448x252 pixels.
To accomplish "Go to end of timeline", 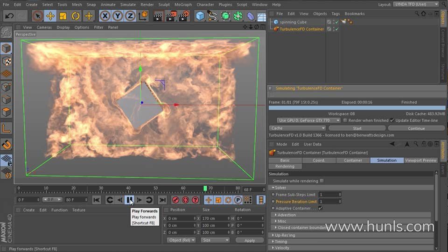I will (x=162, y=200).
